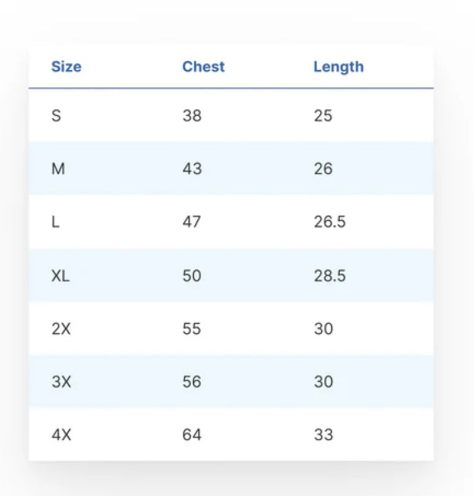Select the 4X size row label

pos(61,435)
